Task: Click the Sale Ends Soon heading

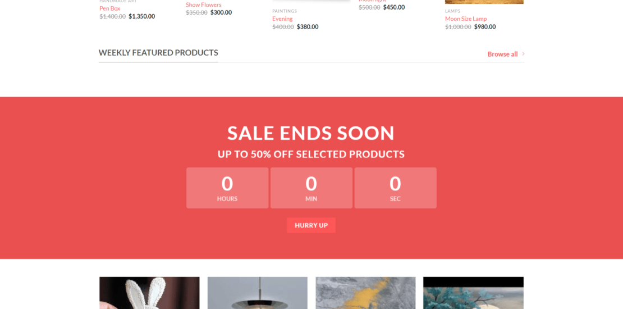Action: pyautogui.click(x=311, y=133)
